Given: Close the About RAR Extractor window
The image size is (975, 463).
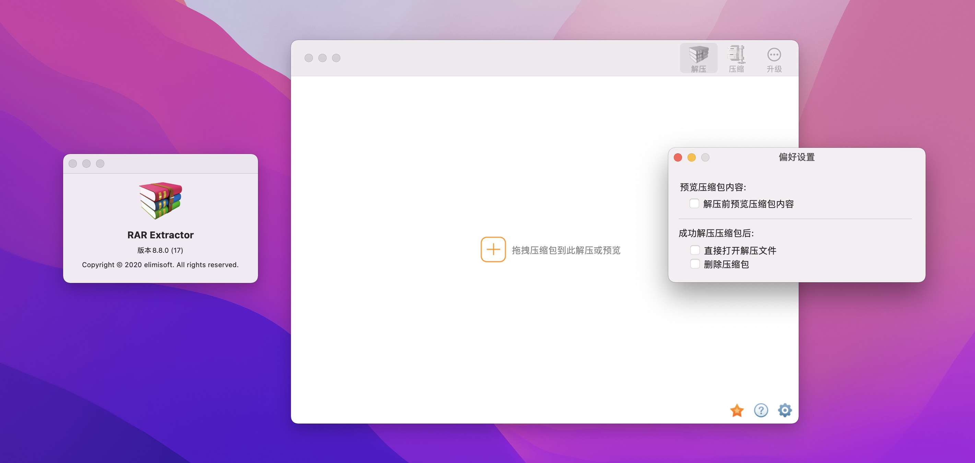Looking at the screenshot, I should click(73, 163).
